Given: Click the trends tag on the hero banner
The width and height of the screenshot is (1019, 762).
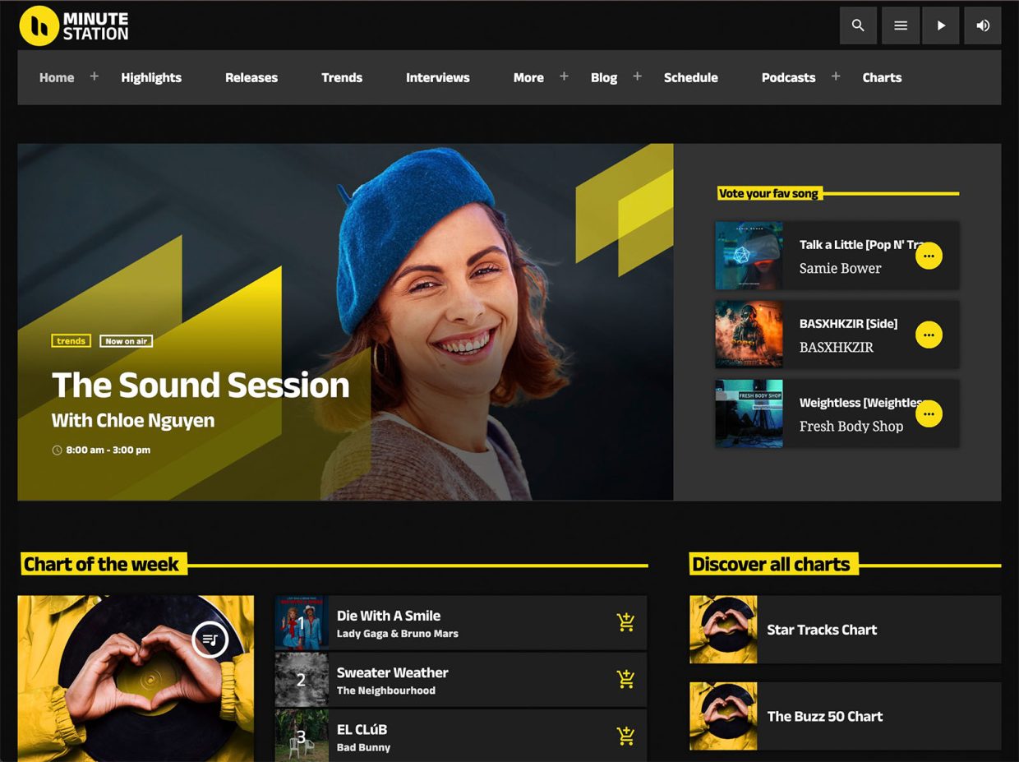Looking at the screenshot, I should coord(71,341).
